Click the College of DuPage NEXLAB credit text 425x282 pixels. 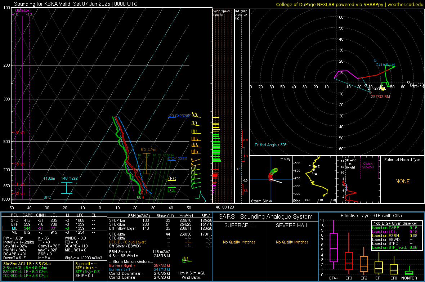349,4
